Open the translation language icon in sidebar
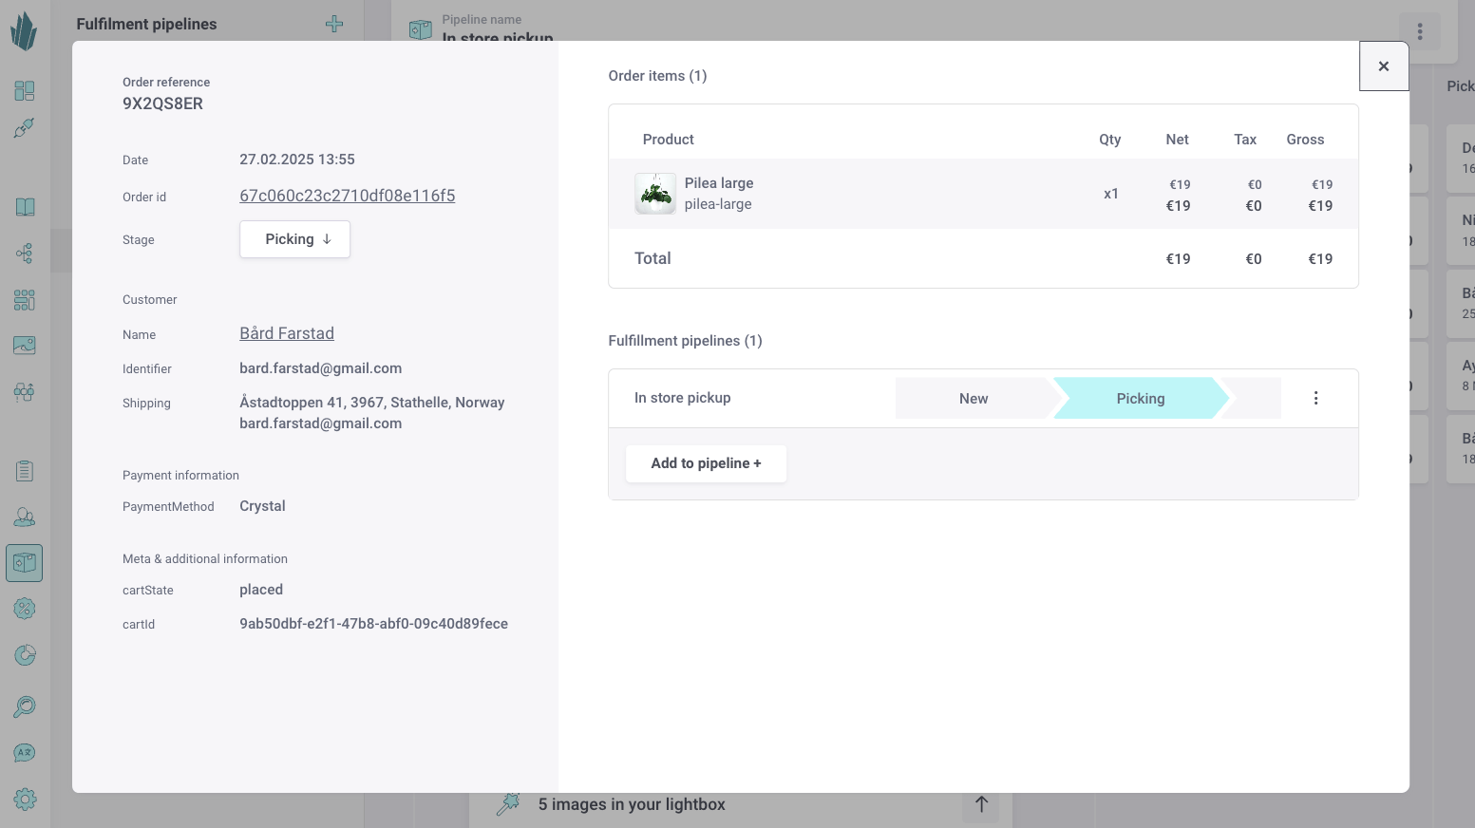 (25, 753)
